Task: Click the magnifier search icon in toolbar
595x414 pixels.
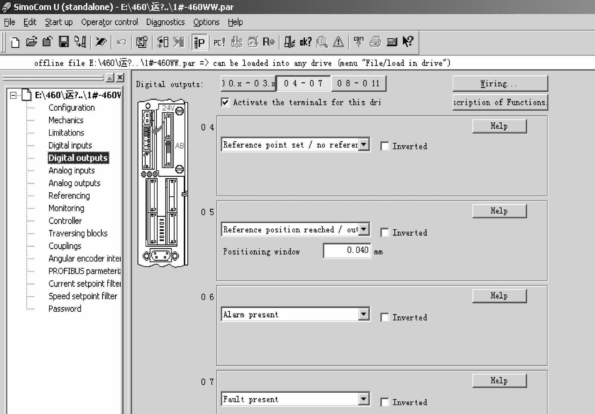Action: pos(322,42)
